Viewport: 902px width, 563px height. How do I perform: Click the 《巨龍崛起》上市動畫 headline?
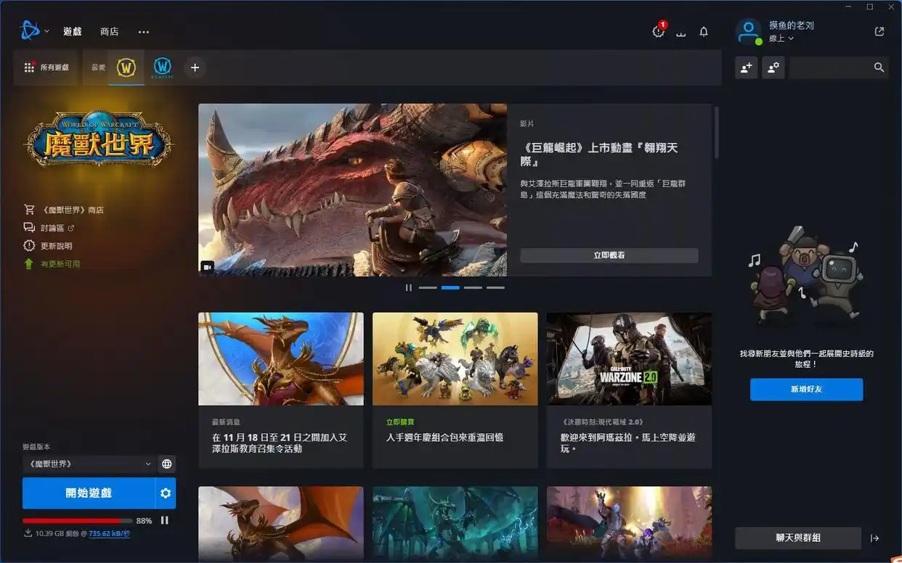(x=601, y=155)
